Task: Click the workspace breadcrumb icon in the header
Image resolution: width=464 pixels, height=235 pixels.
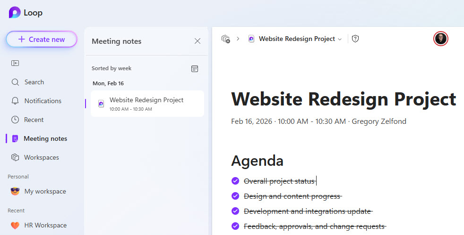Action: pos(226,39)
